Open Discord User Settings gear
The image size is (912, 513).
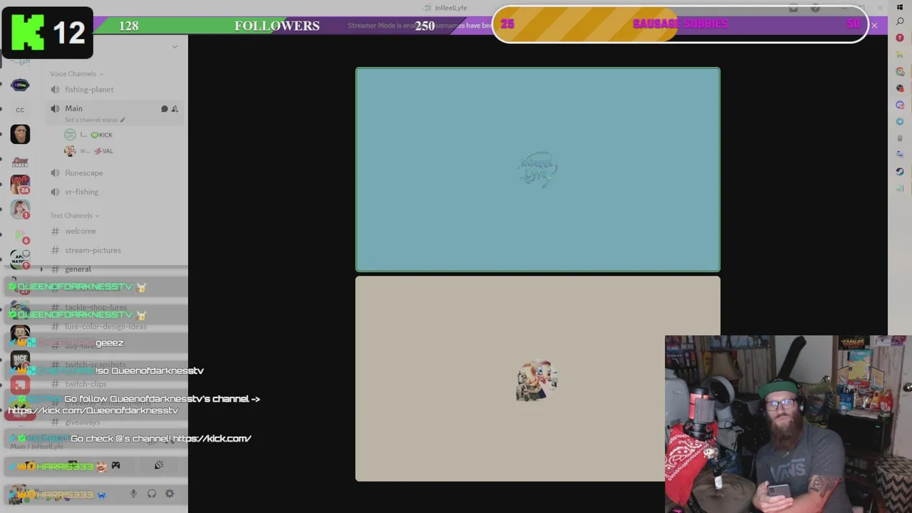click(x=170, y=494)
